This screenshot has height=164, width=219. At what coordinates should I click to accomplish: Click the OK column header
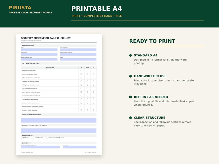(x=81, y=67)
